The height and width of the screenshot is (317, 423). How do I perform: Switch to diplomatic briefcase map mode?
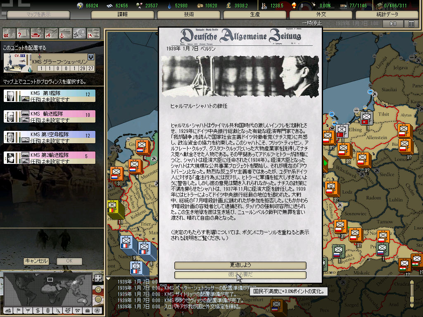(88, 310)
